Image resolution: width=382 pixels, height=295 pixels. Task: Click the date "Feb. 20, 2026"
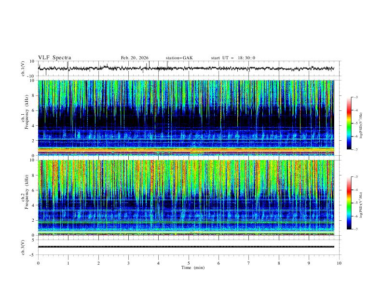coord(135,58)
